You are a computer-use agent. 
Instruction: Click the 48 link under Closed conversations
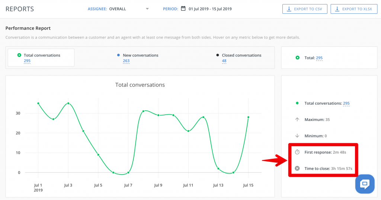tap(224, 61)
